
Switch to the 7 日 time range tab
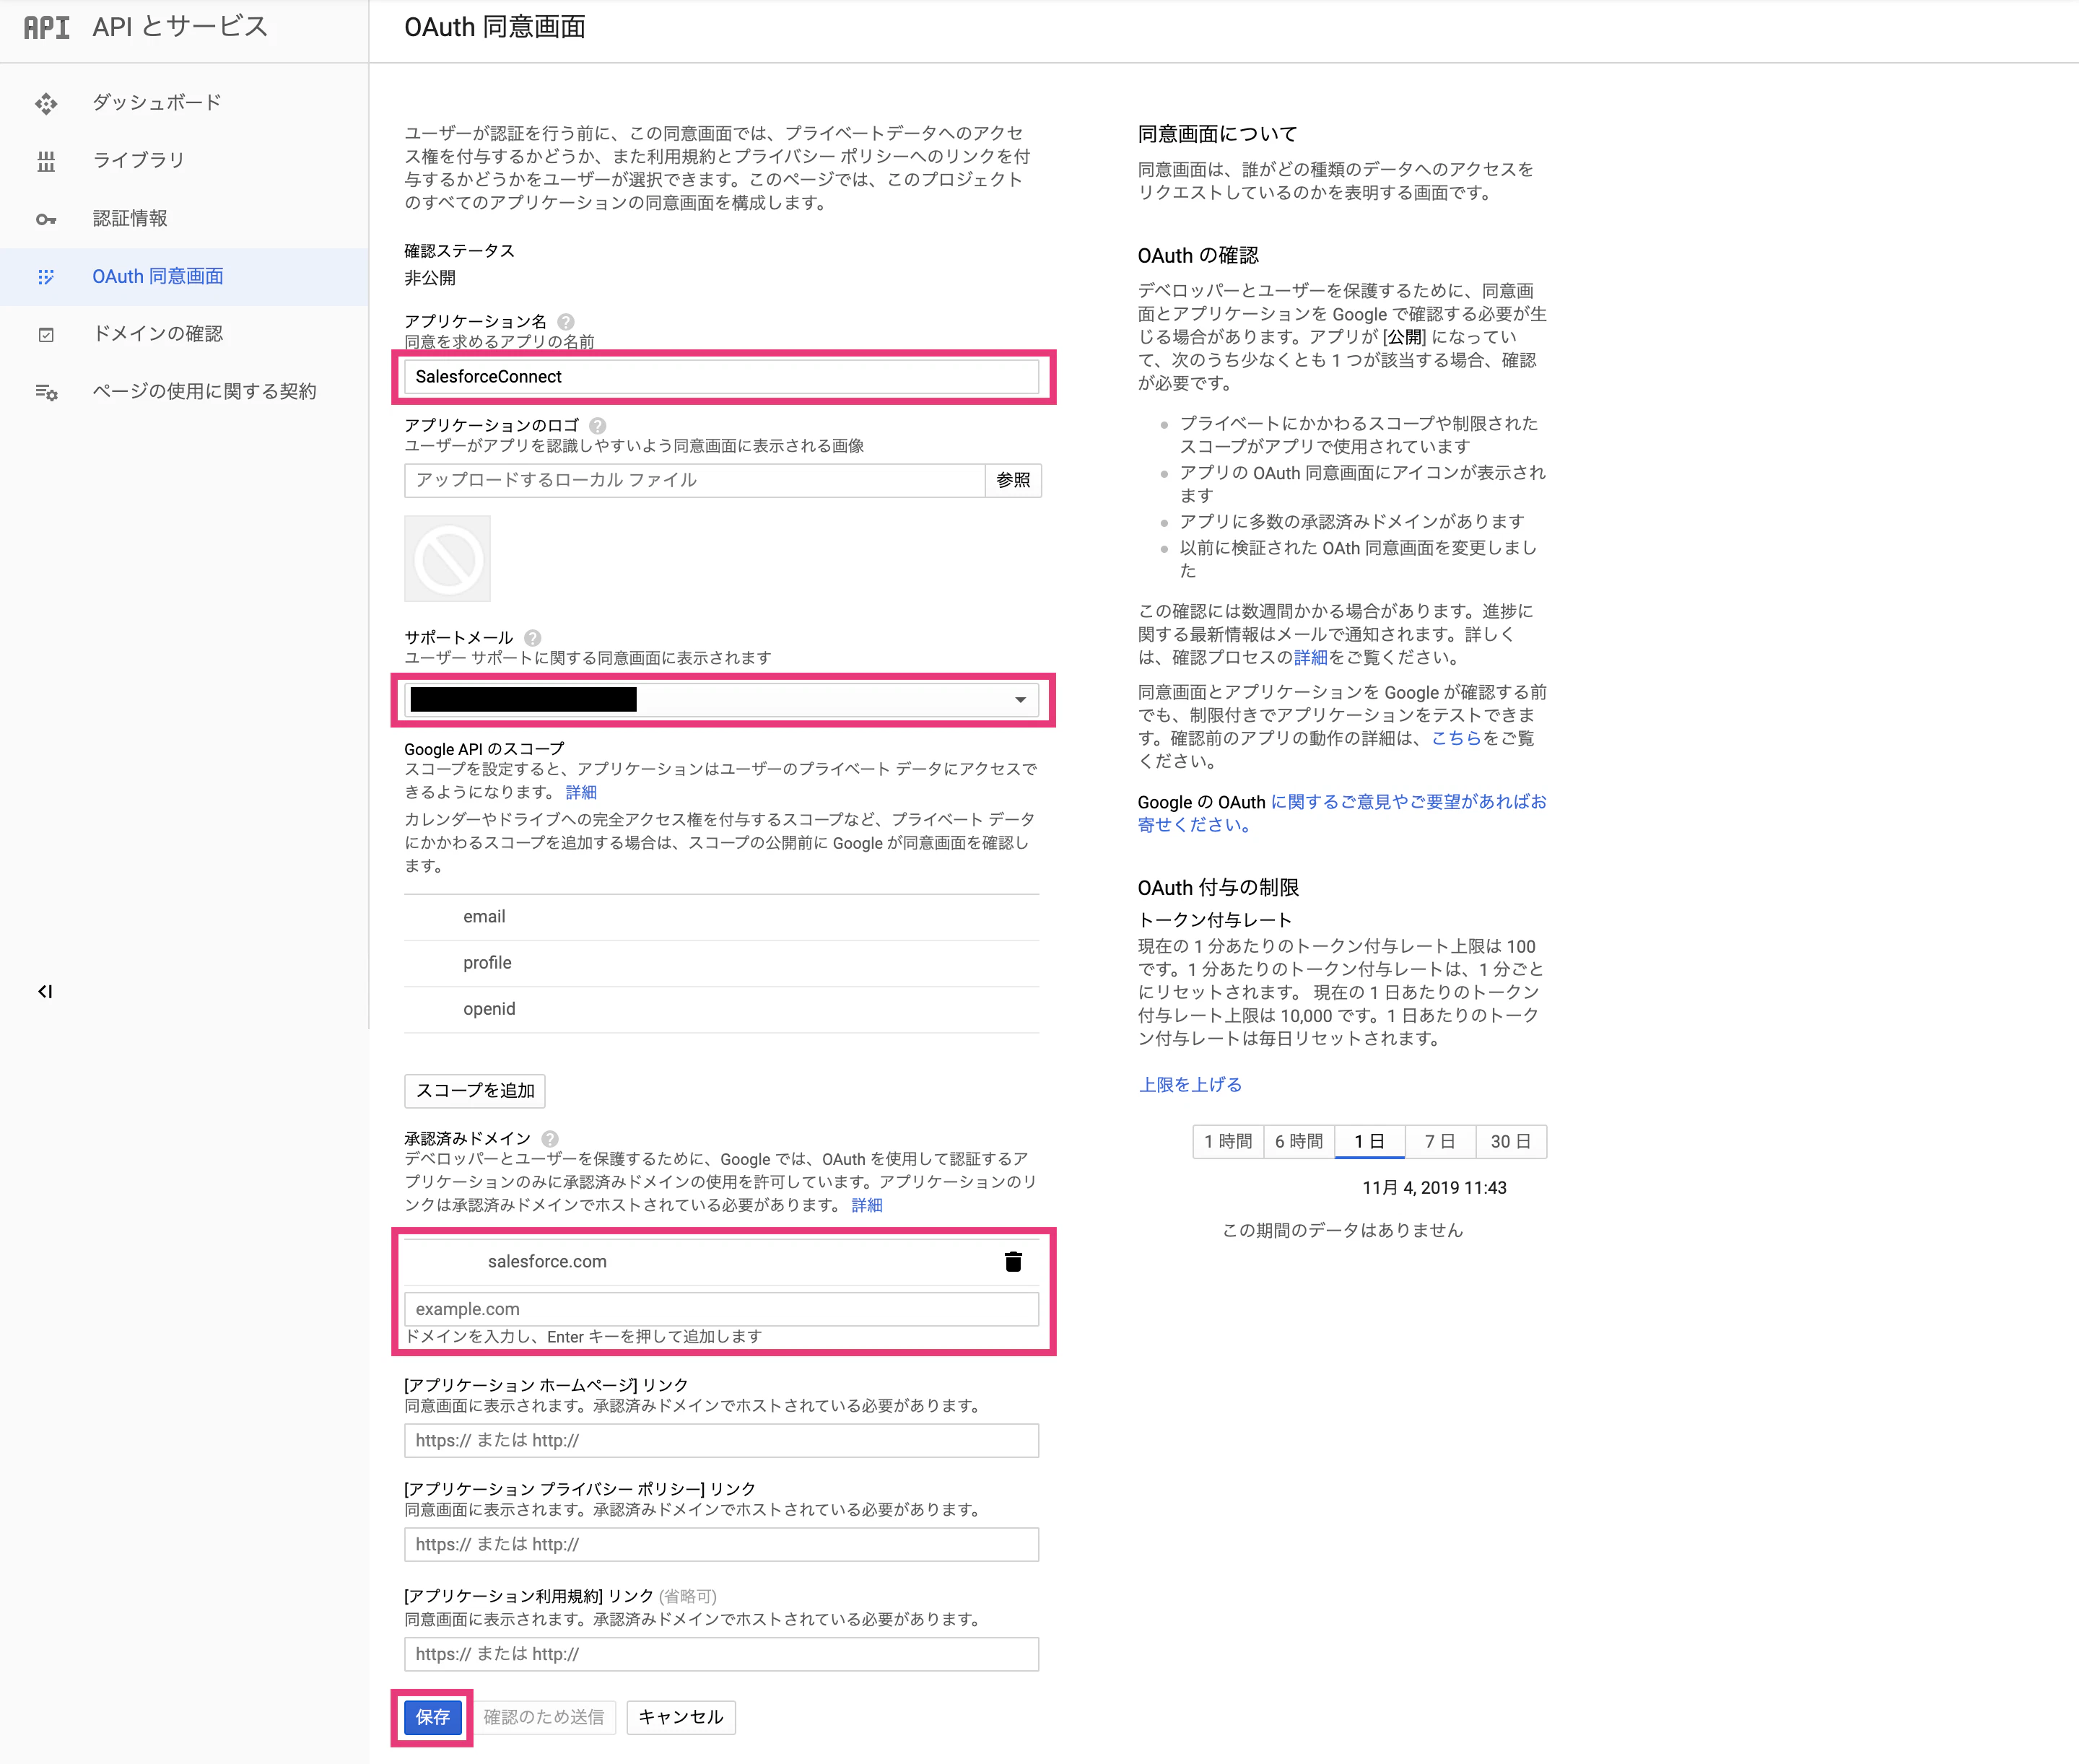[1440, 1141]
